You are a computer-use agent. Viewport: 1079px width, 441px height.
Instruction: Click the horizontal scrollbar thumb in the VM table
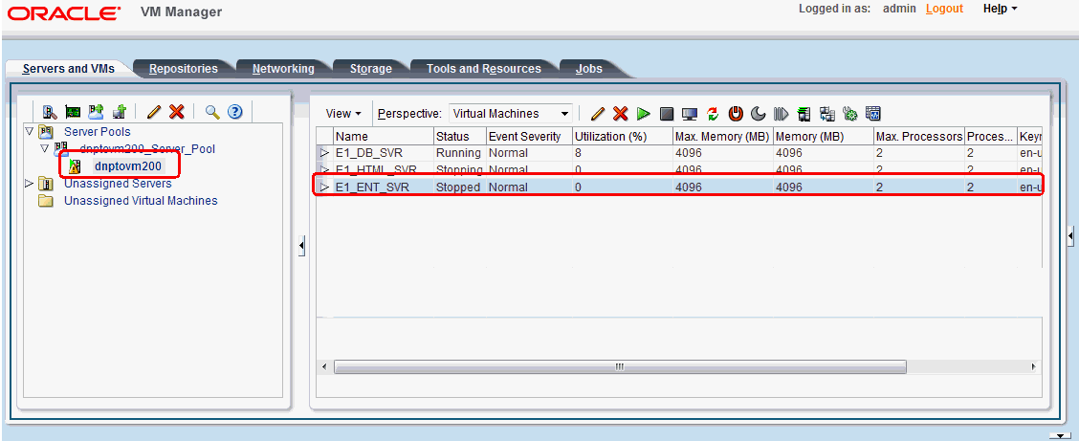click(620, 366)
